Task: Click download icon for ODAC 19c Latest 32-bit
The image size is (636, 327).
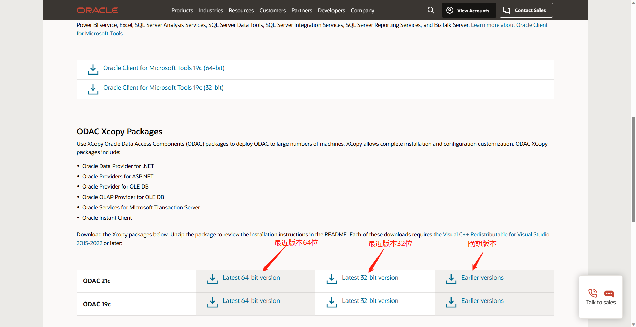Action: [x=331, y=302]
